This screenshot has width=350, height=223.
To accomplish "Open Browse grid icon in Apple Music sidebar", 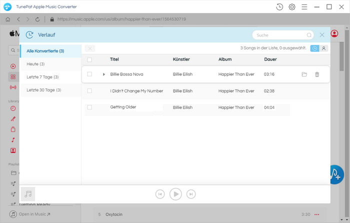I will [13, 77].
